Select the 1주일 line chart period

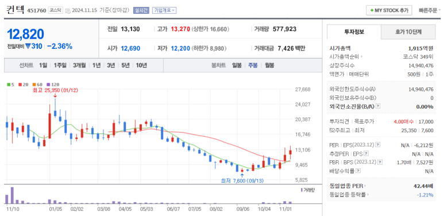click(60, 65)
